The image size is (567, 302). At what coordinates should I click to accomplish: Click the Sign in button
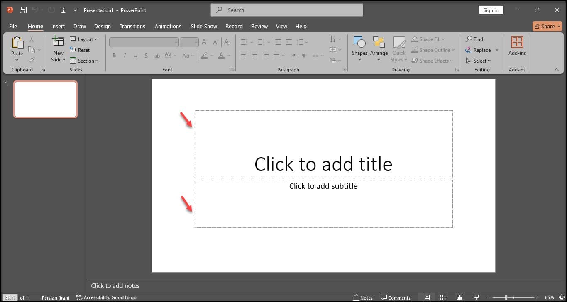point(491,10)
